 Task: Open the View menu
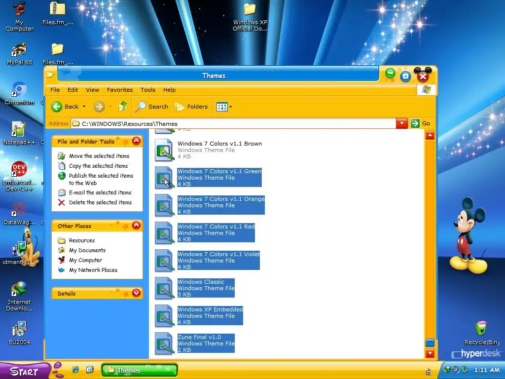coord(92,90)
